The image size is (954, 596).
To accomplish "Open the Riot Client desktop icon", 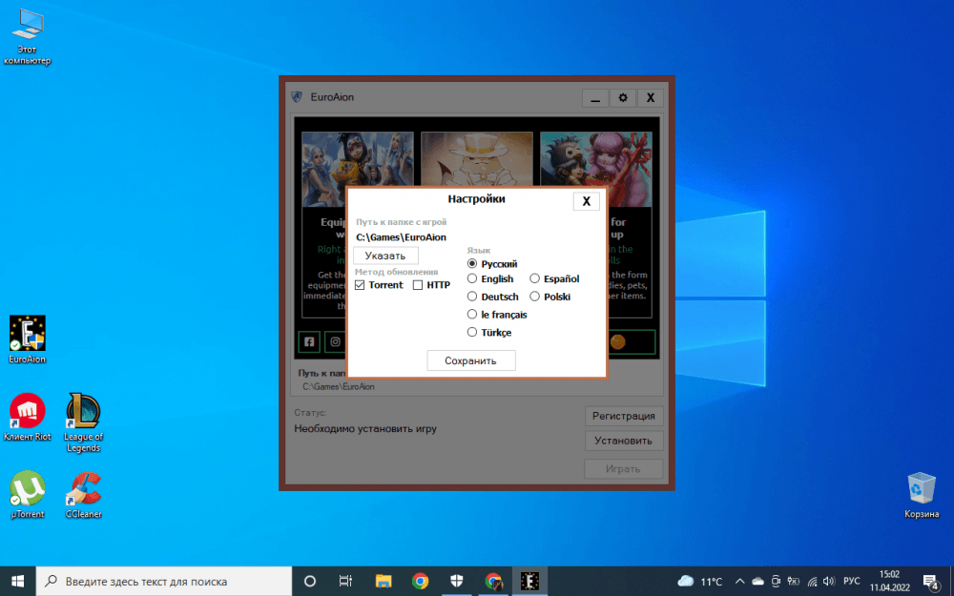I will [28, 412].
